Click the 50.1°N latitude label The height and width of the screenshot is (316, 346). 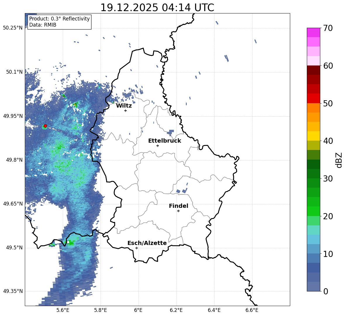(x=14, y=72)
